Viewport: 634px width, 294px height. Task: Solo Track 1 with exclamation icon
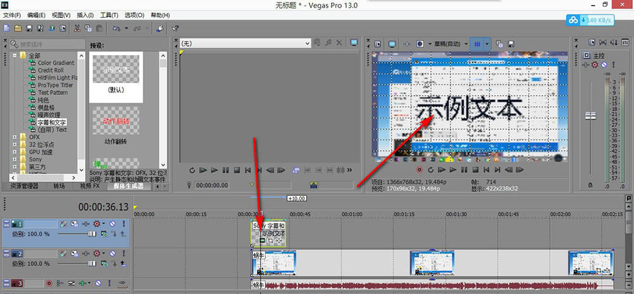click(x=124, y=223)
